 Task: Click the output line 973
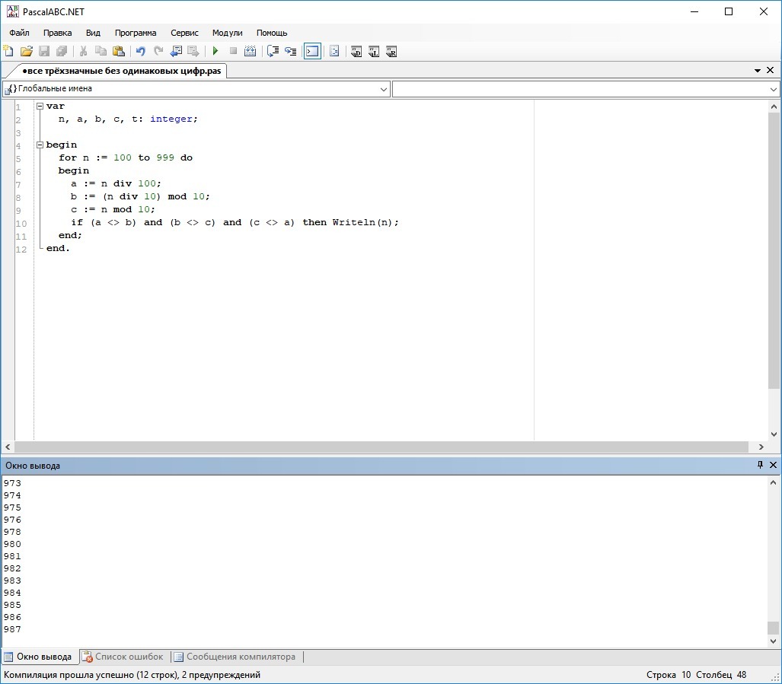click(x=12, y=483)
